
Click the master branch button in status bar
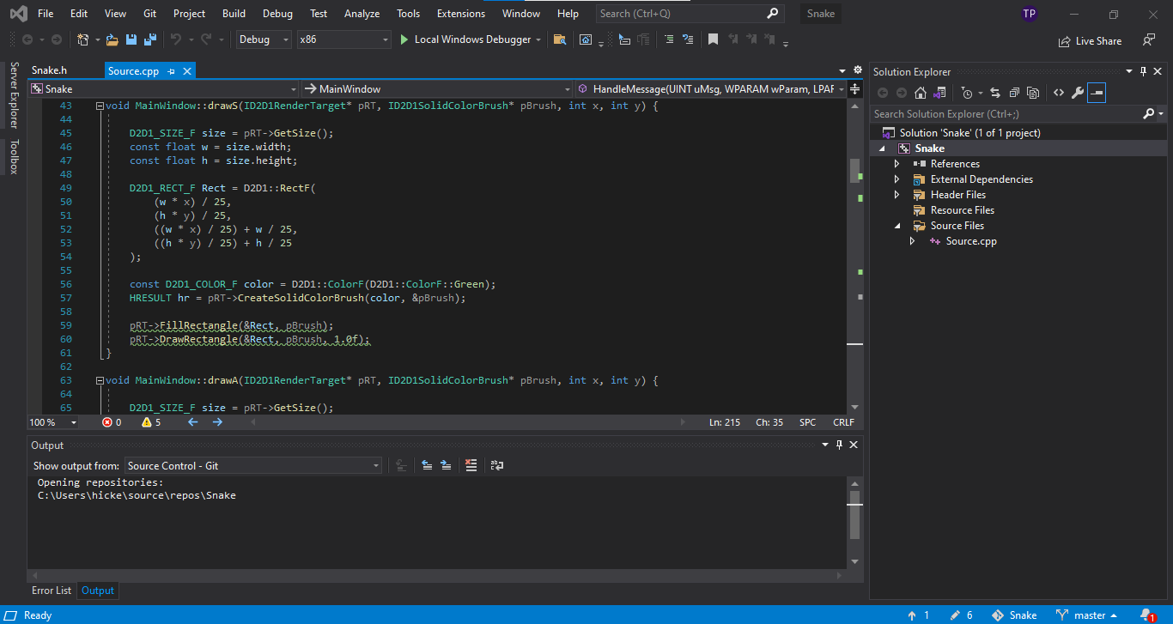[x=1088, y=615]
